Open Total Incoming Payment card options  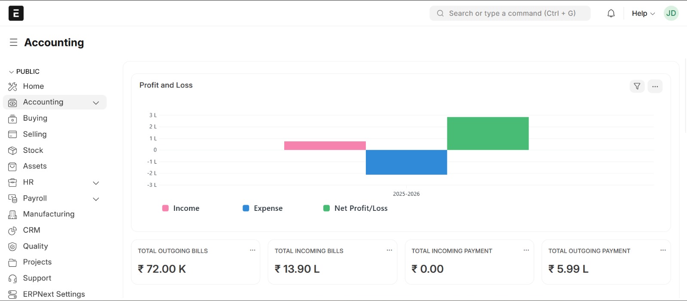[x=526, y=250]
